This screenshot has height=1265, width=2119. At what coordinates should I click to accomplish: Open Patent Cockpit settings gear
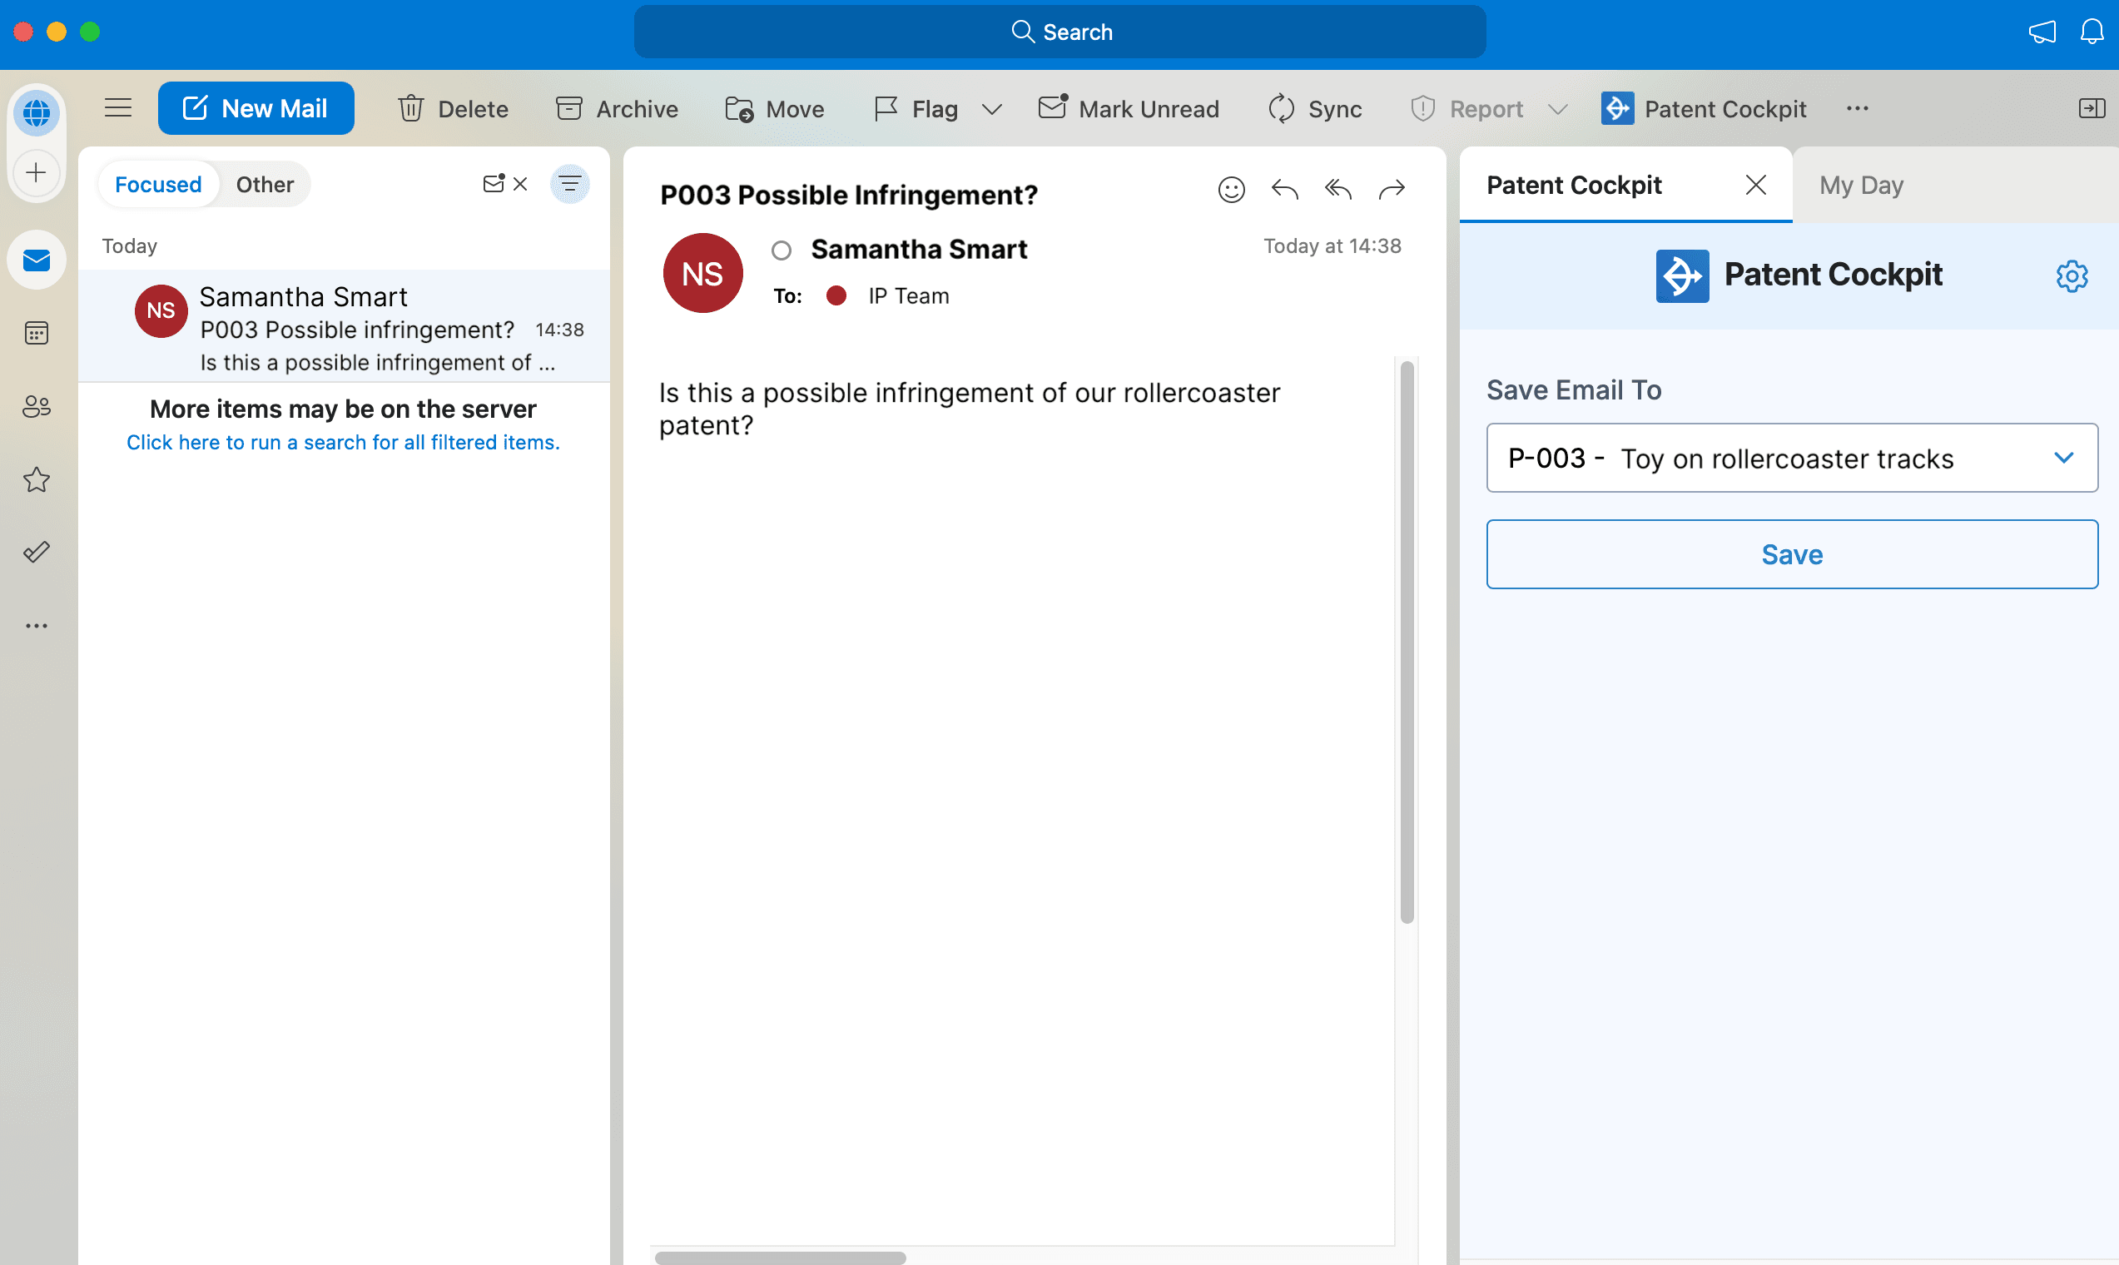[2072, 275]
